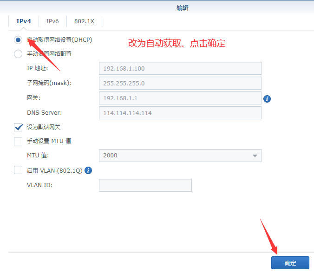The width and height of the screenshot is (314, 273).
Task: Click the 编辑 dialog title text
Action: (x=183, y=8)
